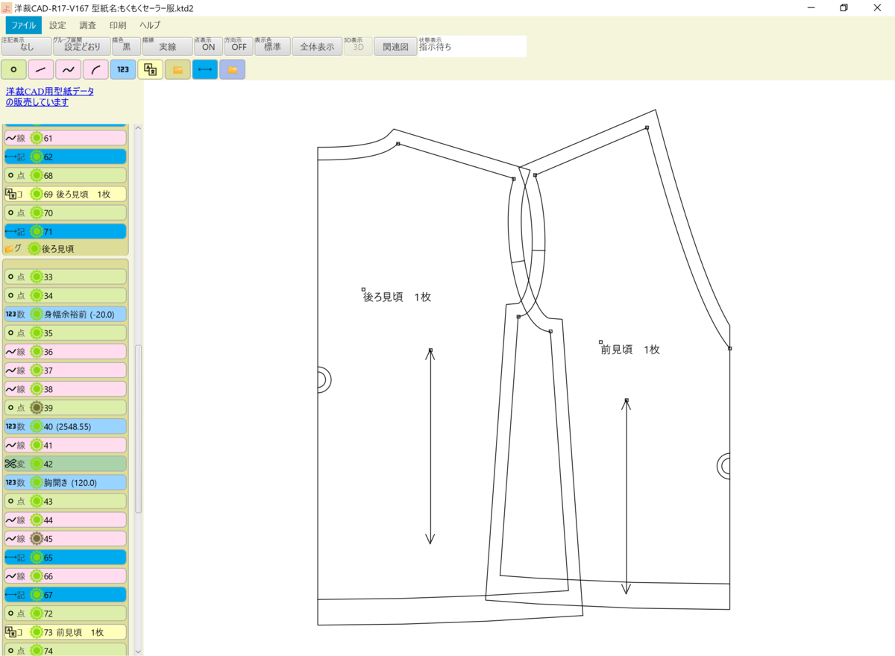Toggle the green gear on row 61
895x656 pixels.
(36, 138)
